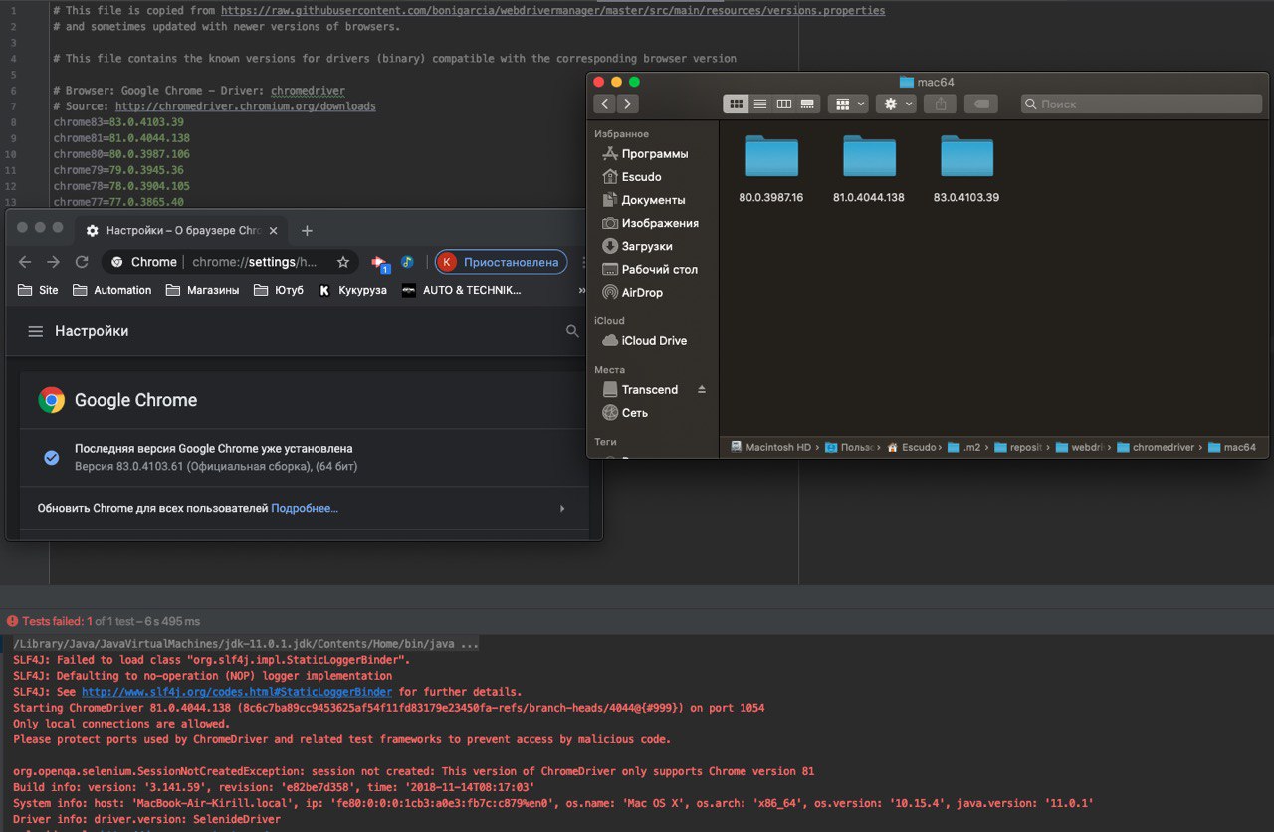
Task: Click Tests failed status in run panel
Action: [x=104, y=621]
